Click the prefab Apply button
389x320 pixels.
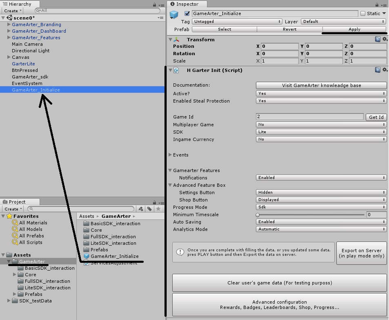(x=354, y=29)
